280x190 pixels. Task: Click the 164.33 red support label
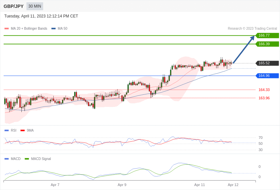pos(264,90)
